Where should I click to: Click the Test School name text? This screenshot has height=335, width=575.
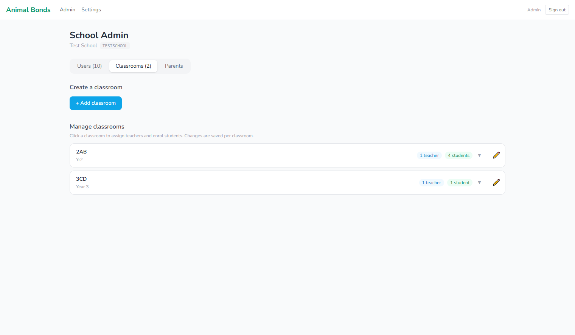(83, 45)
